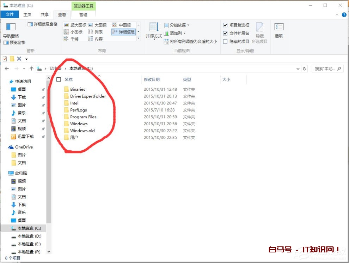The image size is (349, 263).
Task: Enable the 项目复选框 option
Action: (x=225, y=25)
